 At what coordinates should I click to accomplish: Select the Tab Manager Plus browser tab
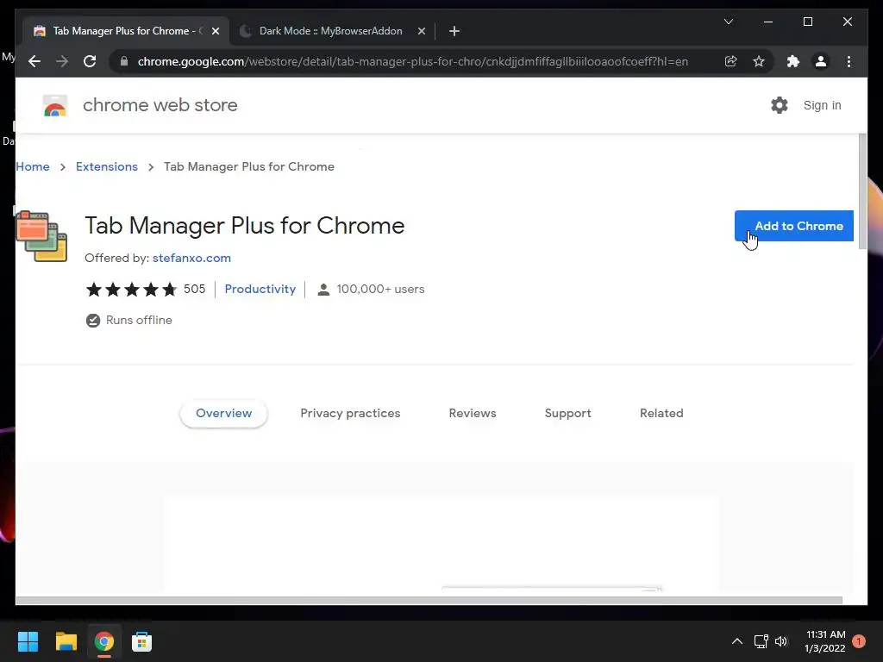point(125,31)
